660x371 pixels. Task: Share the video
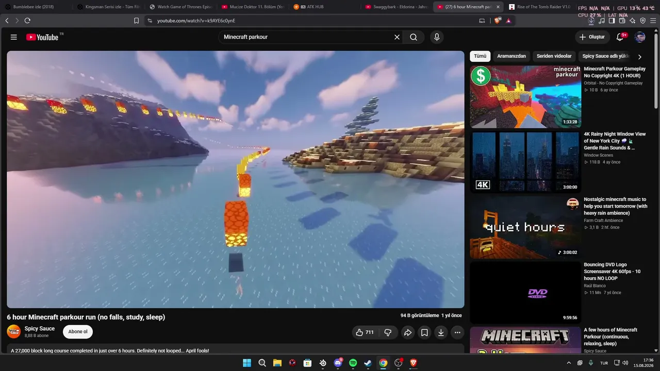[407, 332]
